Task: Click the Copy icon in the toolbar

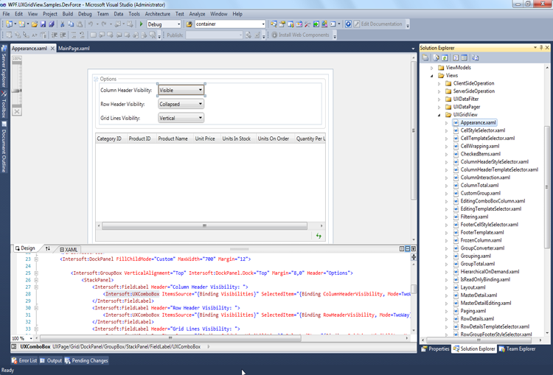Action: tap(71, 24)
